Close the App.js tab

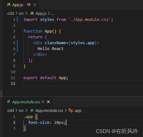tap(35, 5)
